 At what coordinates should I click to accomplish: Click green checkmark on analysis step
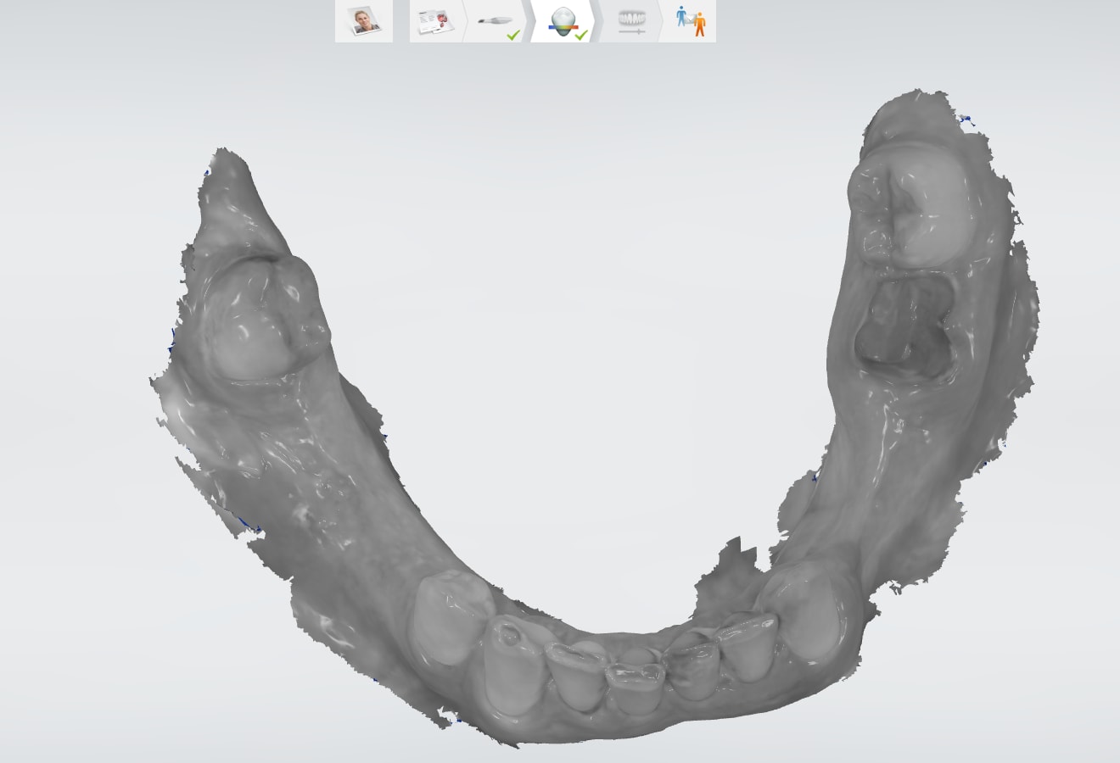tap(581, 35)
